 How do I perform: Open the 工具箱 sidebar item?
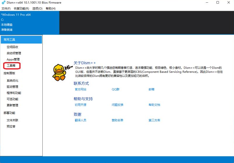11,66
